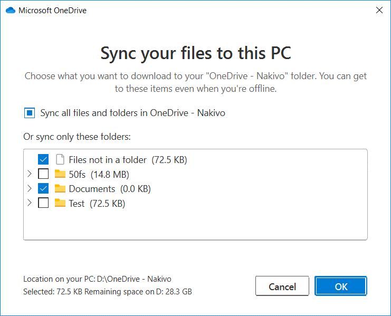391x316 pixels.
Task: Toggle Sync all files and folders checkbox
Action: tap(29, 113)
